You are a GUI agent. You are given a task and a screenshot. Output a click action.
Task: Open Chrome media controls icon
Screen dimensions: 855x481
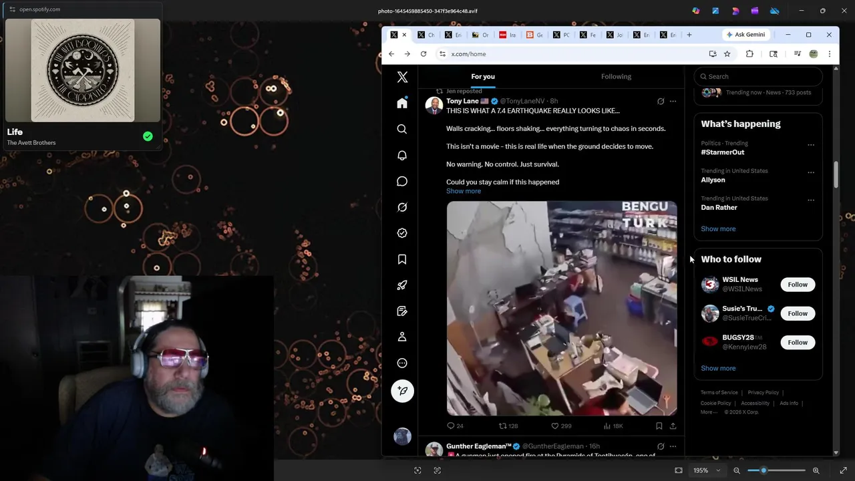(x=797, y=54)
